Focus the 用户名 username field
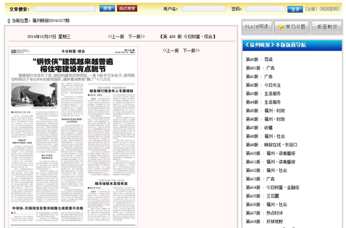Screen dimensions: 346x228 [204, 9]
